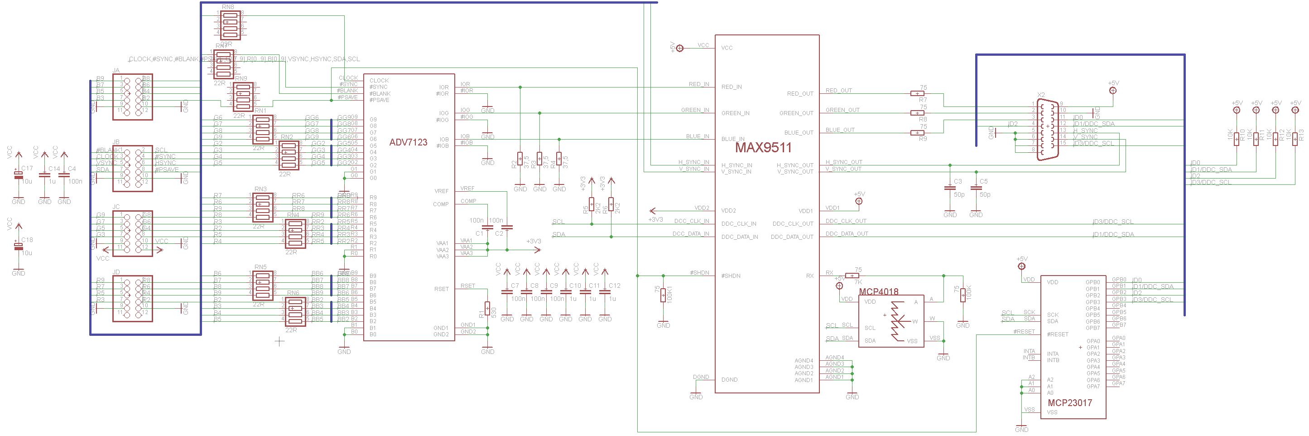The height and width of the screenshot is (436, 1309).
Task: Select decoupling capacitor C11
Action: 585,292
